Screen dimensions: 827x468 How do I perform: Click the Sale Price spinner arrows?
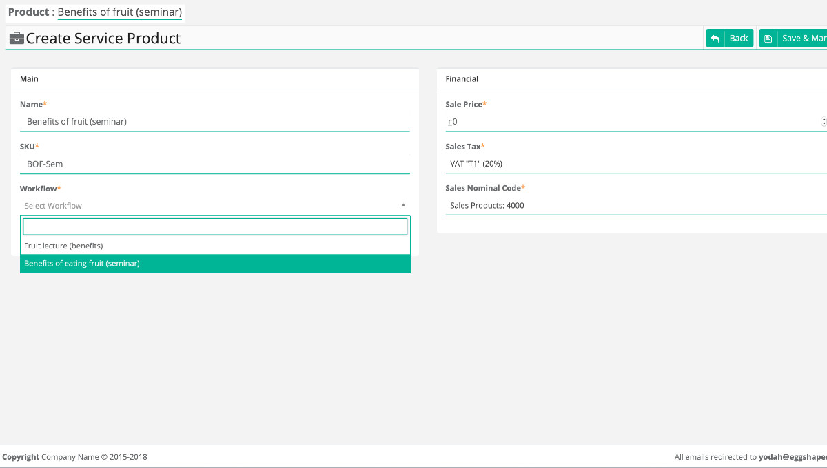pos(824,122)
